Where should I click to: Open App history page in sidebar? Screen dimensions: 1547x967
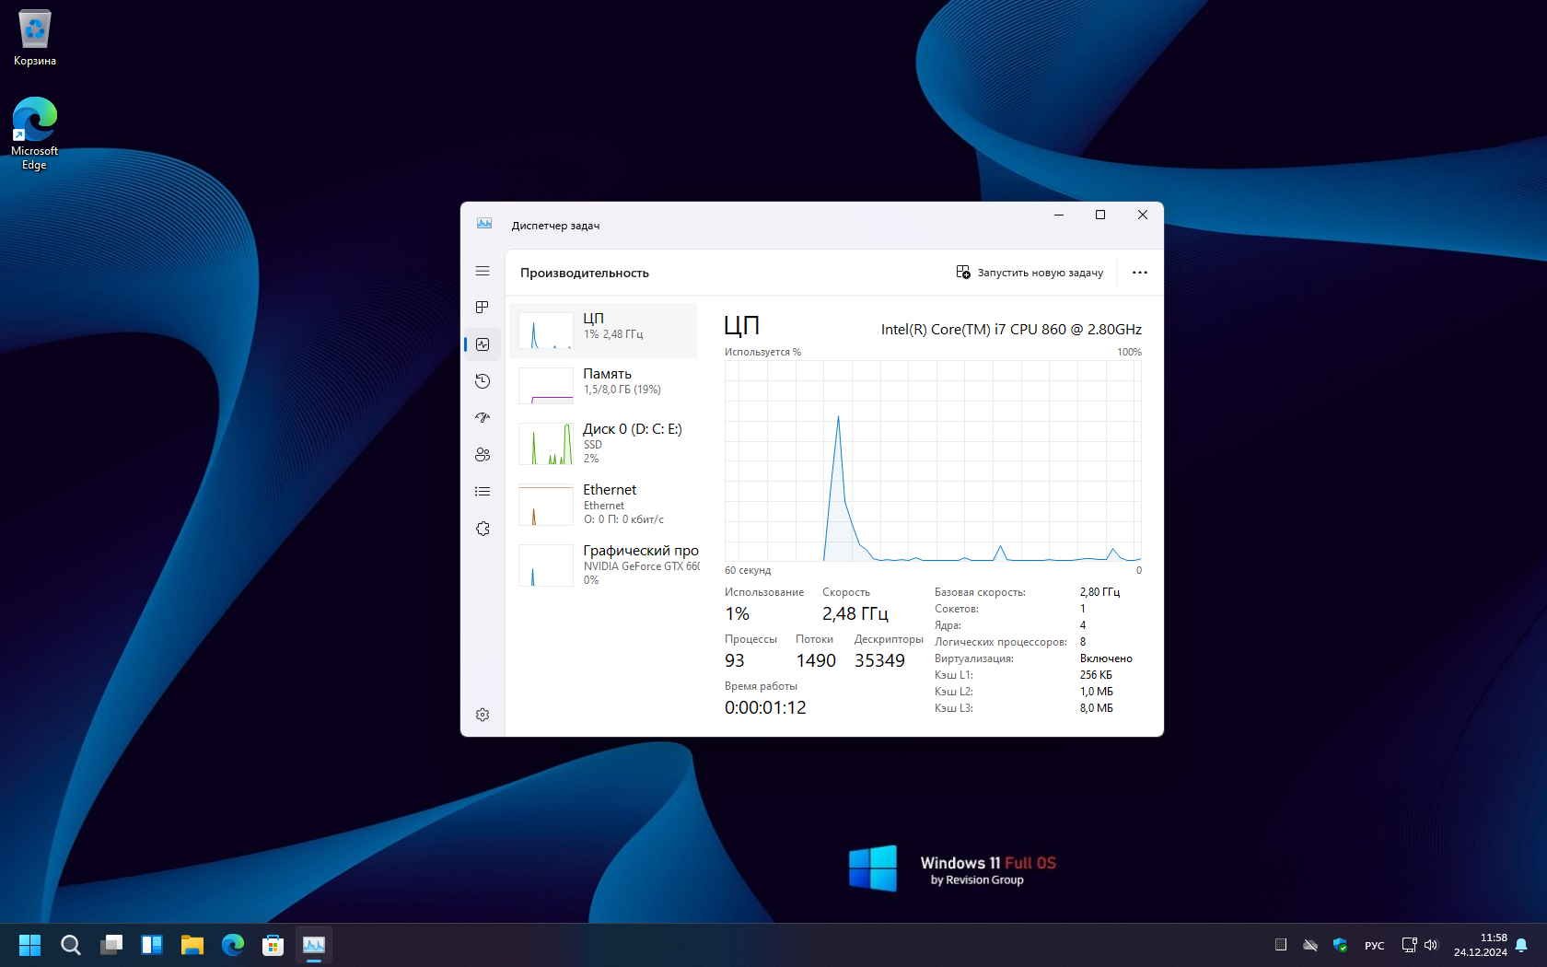pyautogui.click(x=483, y=381)
